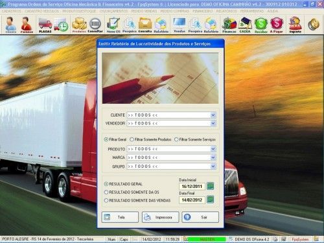
Task: Click the Data Inicial date field
Action: 192,186
